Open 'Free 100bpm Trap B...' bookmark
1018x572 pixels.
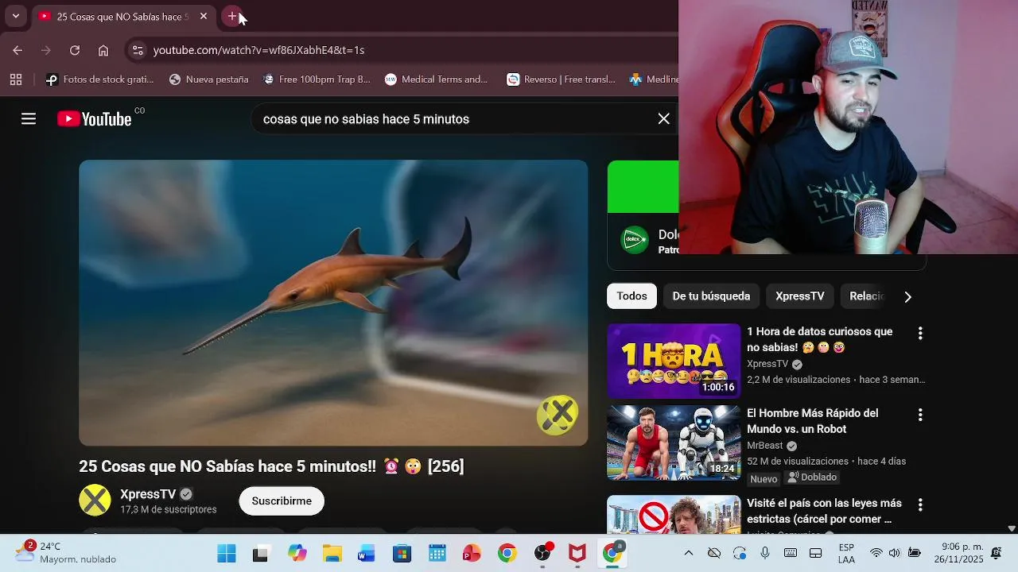click(x=317, y=79)
